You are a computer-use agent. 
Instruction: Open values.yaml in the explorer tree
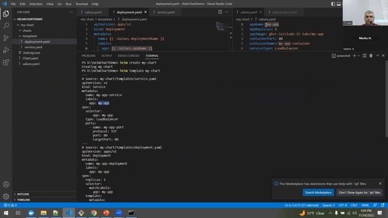31,64
